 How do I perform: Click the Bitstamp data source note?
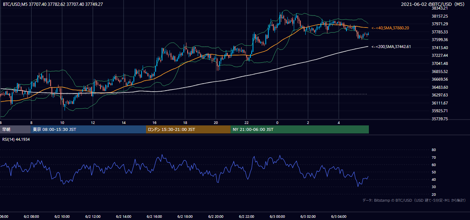pos(414,200)
